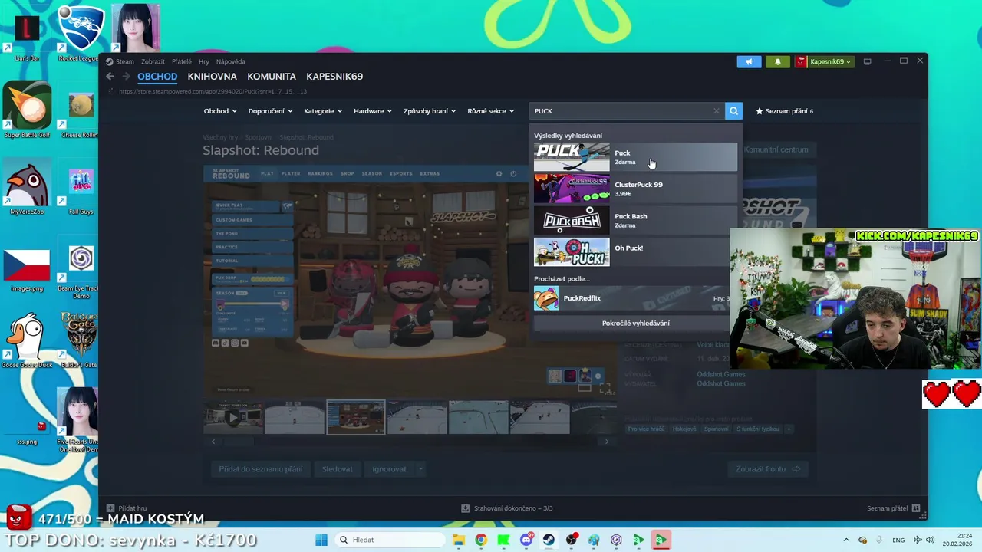Click the screenshot strip horizontal scrollbar handle
Image resolution: width=982 pixels, height=552 pixels.
pyautogui.click(x=238, y=442)
